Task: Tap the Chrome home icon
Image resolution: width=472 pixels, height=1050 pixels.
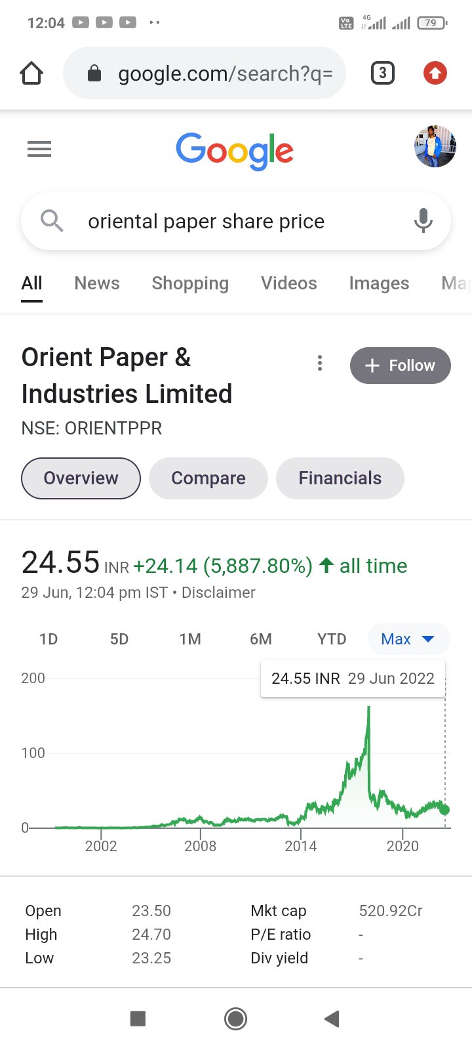Action: (31, 73)
